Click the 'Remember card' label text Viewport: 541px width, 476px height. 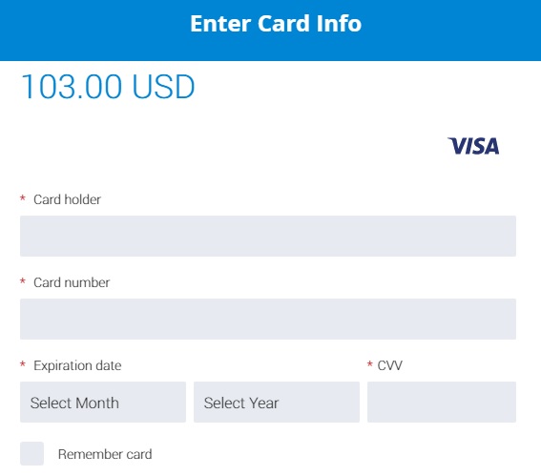pyautogui.click(x=105, y=454)
